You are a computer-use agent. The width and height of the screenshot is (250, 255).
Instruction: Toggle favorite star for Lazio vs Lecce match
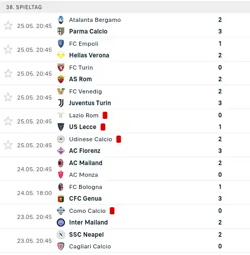click(8, 121)
